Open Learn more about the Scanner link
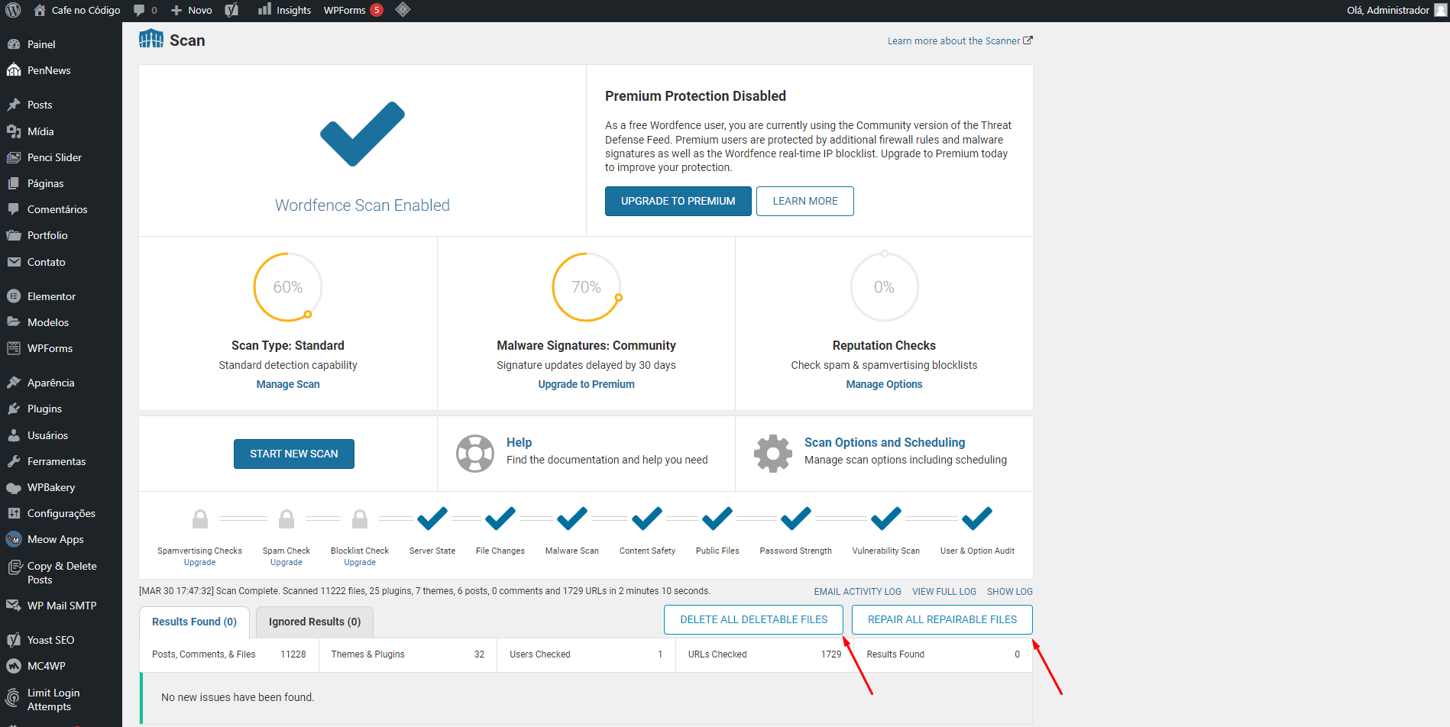 pyautogui.click(x=960, y=40)
